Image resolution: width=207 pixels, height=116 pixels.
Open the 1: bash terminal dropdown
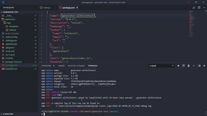pos(161,66)
